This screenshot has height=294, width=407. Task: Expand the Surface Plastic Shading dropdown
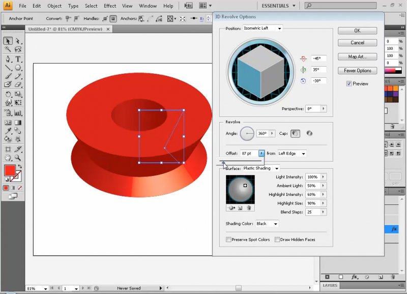tap(261, 168)
